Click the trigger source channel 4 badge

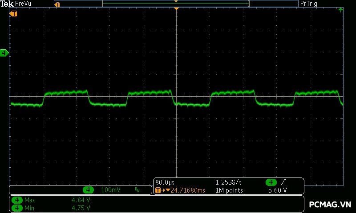pyautogui.click(x=271, y=182)
